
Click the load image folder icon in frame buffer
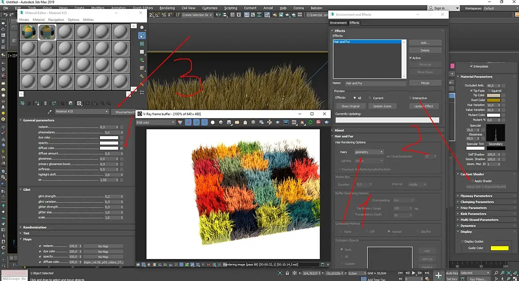(x=237, y=122)
